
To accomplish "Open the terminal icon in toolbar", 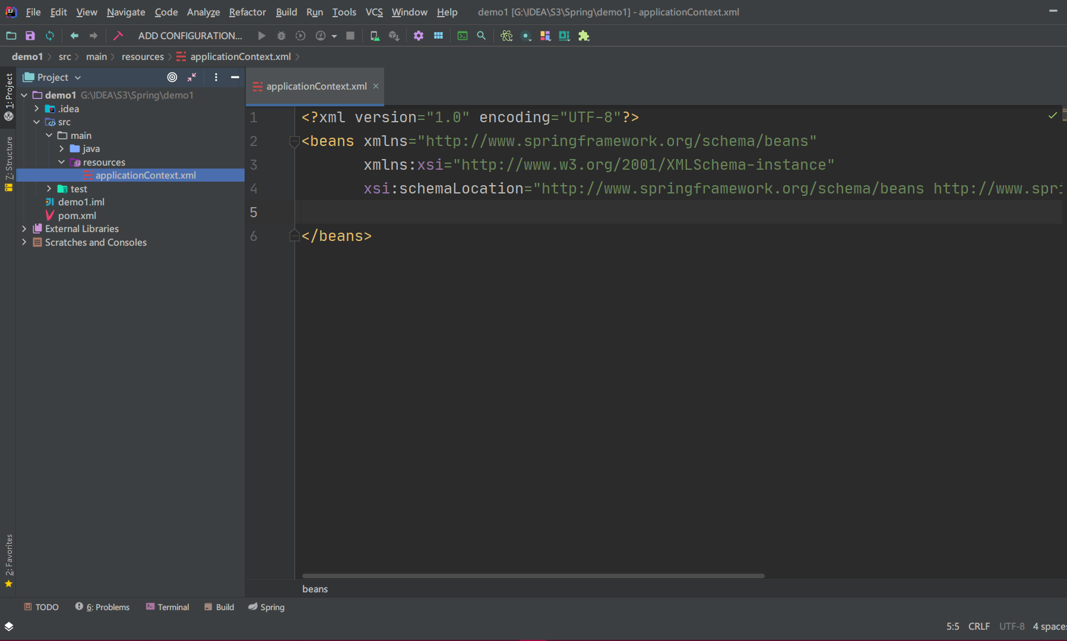I will pos(463,36).
